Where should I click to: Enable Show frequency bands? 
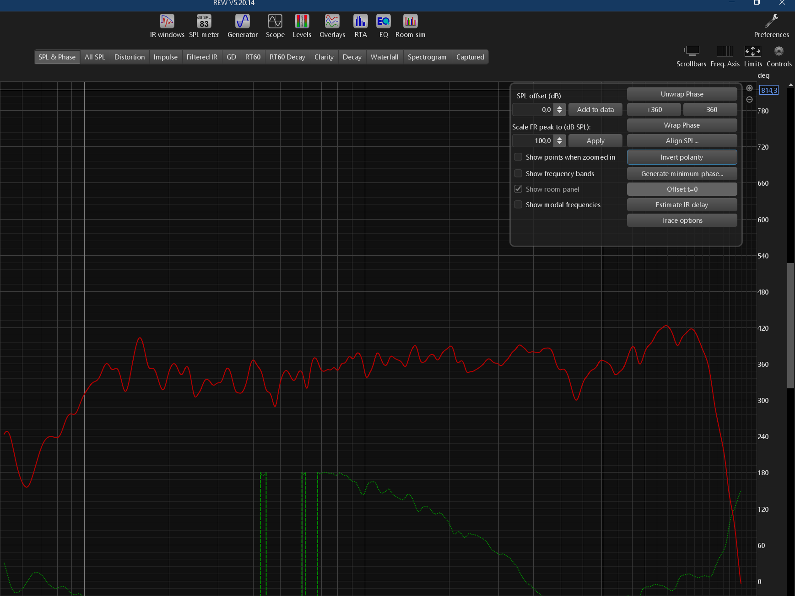pos(518,173)
